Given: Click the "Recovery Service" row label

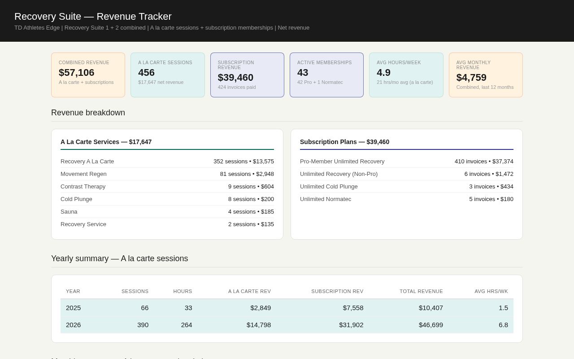Looking at the screenshot, I should click(83, 224).
